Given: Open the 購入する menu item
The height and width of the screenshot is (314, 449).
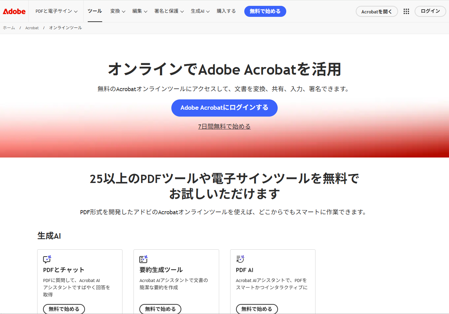Looking at the screenshot, I should coord(226,11).
